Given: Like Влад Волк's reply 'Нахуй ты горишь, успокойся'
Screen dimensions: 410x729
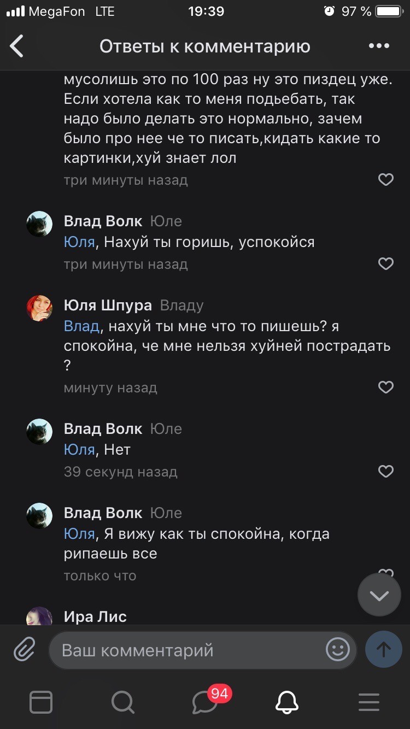Looking at the screenshot, I should click(x=386, y=263).
